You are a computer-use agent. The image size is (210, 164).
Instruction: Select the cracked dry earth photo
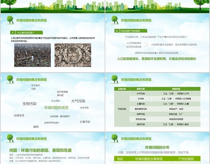point(73,55)
